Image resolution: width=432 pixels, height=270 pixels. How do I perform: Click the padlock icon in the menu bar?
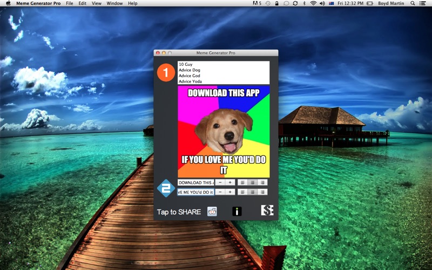276,3
